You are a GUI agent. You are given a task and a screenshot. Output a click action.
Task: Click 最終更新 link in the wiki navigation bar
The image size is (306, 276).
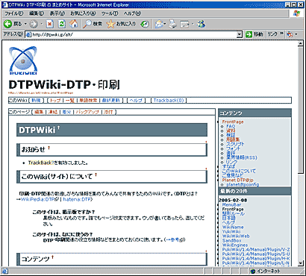point(111,100)
